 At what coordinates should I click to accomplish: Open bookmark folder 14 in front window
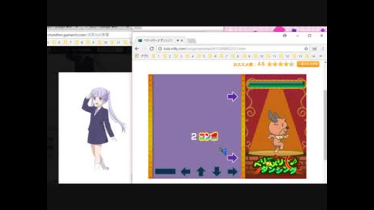pyautogui.click(x=310, y=56)
